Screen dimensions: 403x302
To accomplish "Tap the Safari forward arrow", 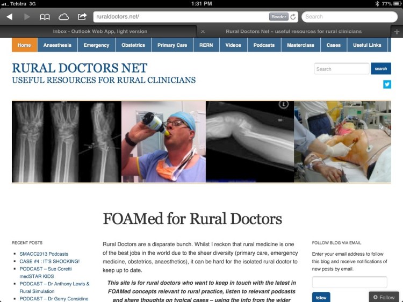I will point(27,17).
